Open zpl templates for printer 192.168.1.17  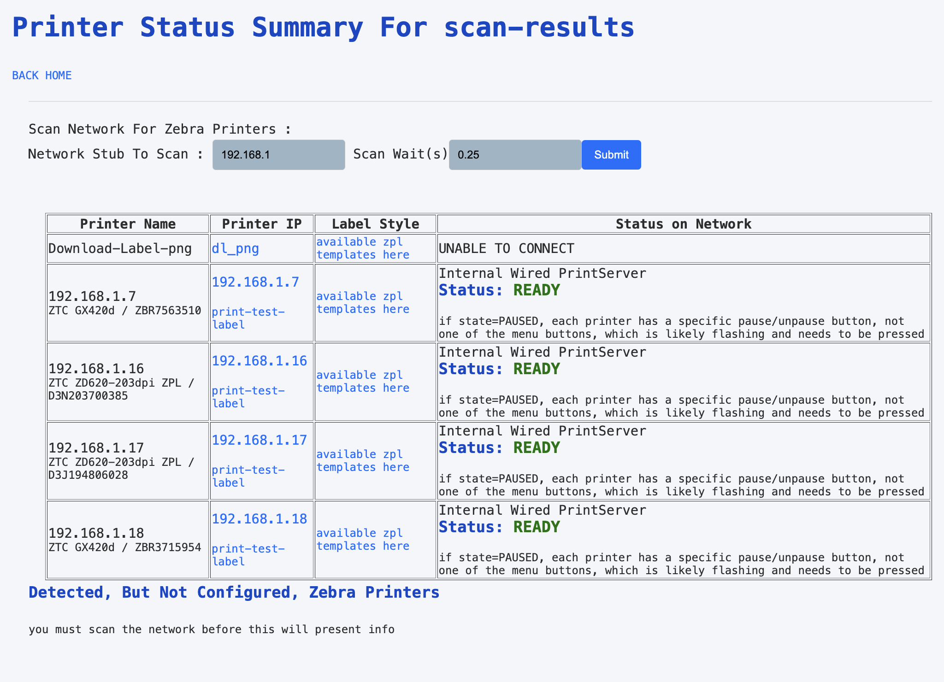pos(362,461)
